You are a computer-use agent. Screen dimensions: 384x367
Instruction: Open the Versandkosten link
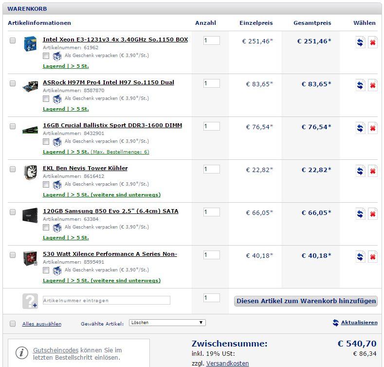(x=227, y=364)
